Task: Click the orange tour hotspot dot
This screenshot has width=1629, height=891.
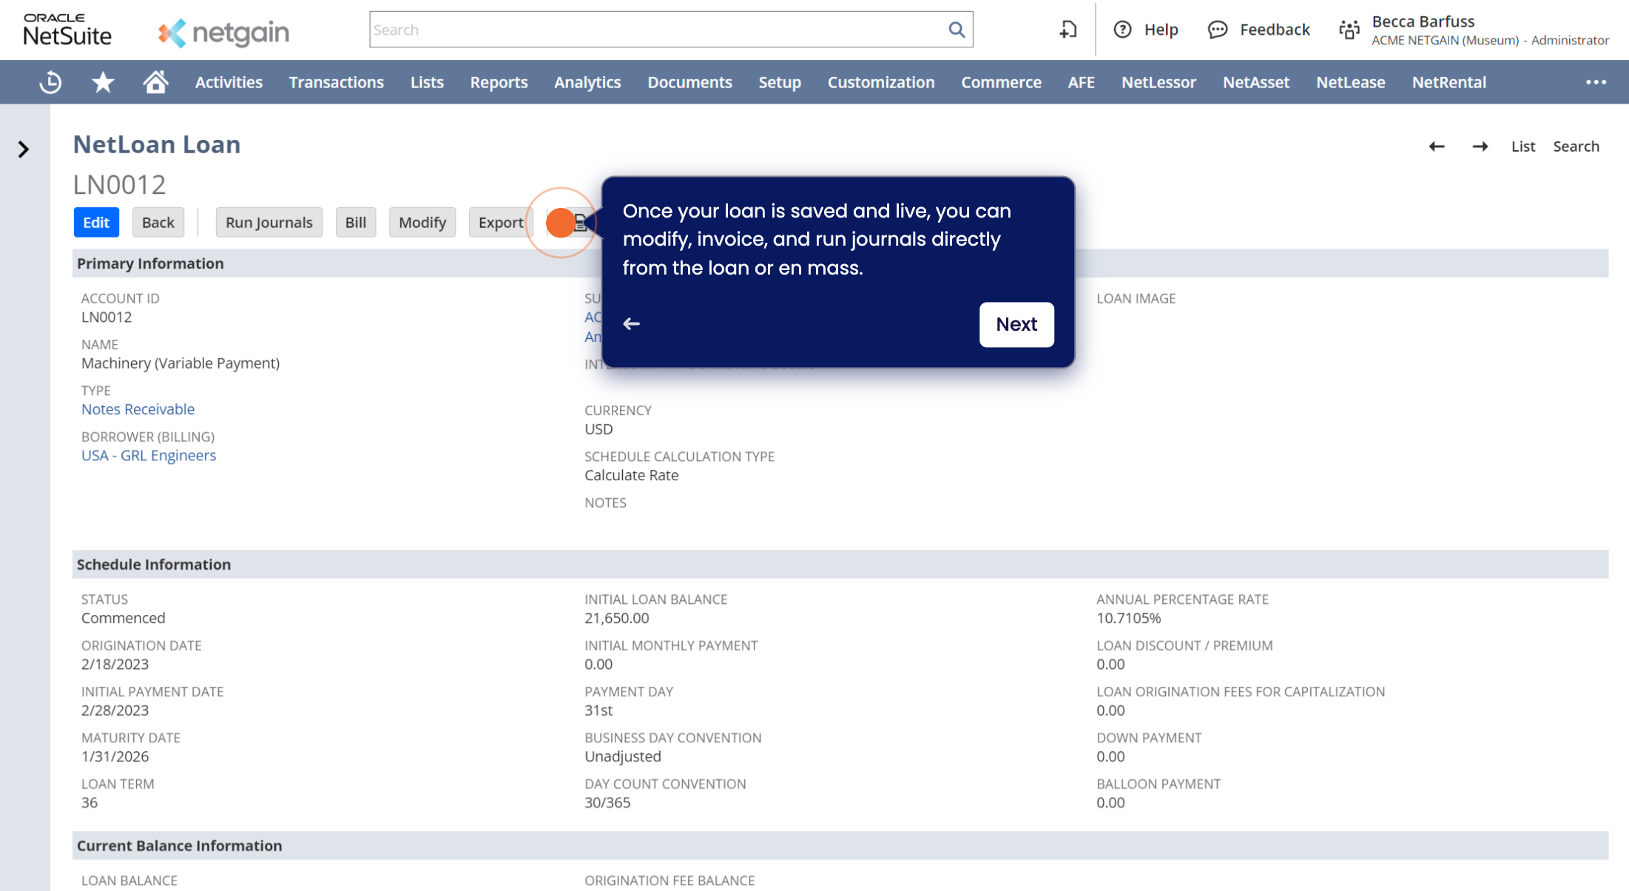Action: (561, 223)
